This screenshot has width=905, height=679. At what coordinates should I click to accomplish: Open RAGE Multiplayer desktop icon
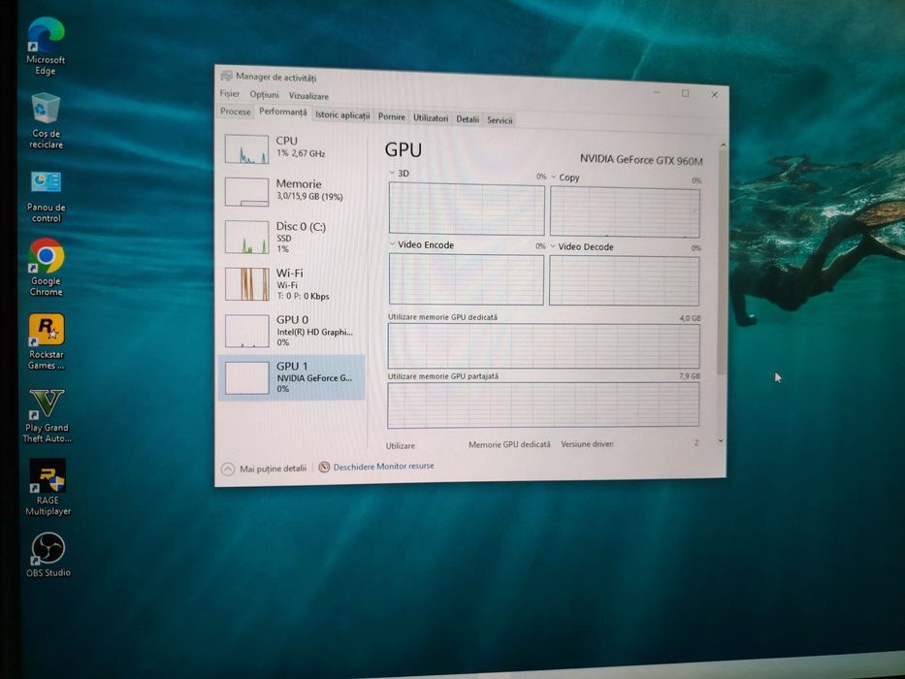48,487
